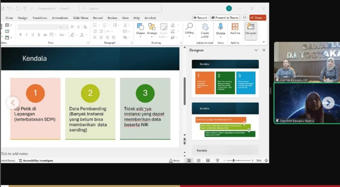Open Designer pane options chevron

256,50
